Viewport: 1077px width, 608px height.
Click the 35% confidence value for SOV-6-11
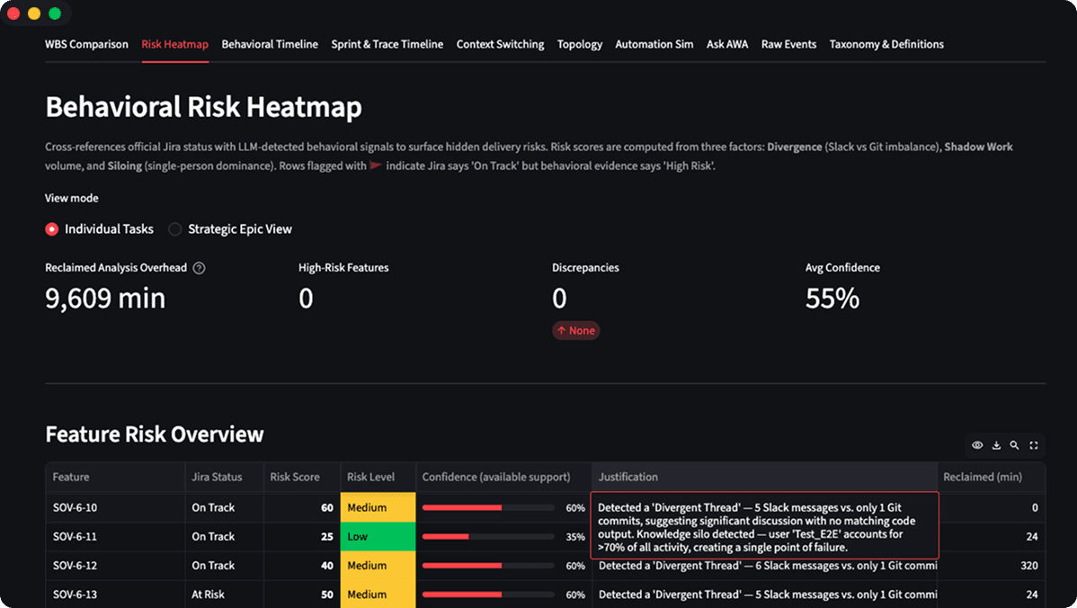click(574, 537)
